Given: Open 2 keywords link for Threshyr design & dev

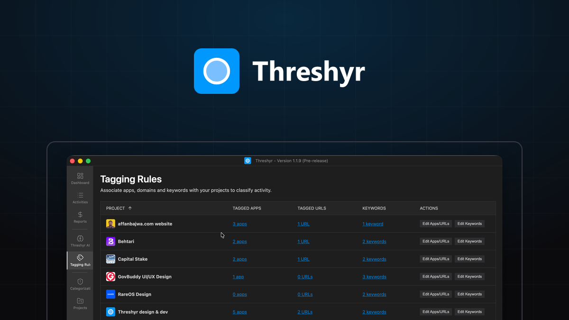Looking at the screenshot, I should [x=374, y=312].
